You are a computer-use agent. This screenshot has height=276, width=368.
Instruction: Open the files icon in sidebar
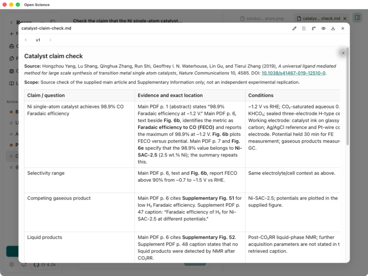click(x=11, y=59)
